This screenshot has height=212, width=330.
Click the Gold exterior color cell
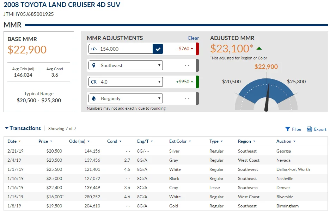[173, 206]
